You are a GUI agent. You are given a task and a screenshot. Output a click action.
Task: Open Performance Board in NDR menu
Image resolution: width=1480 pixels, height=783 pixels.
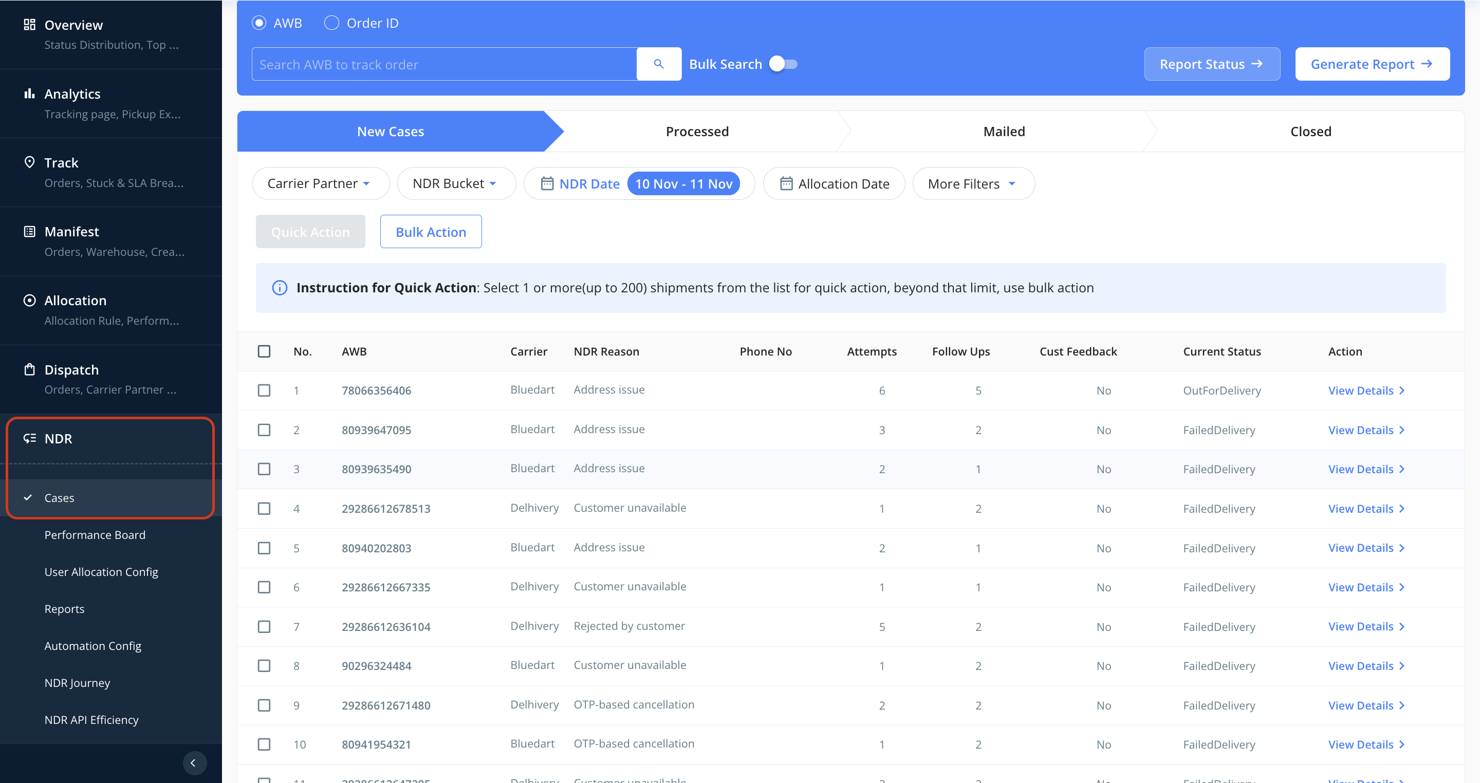[95, 535]
